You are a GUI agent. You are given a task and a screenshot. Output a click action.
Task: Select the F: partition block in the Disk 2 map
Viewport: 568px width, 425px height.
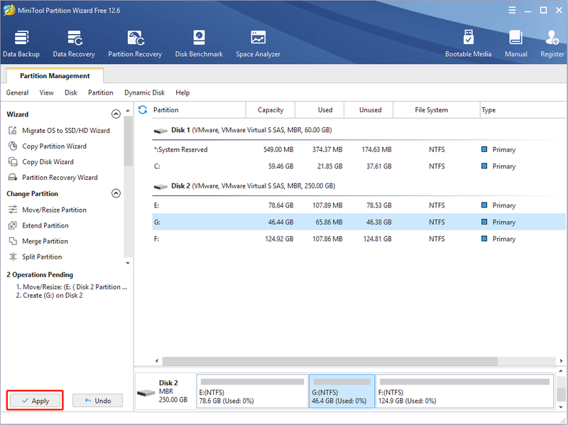tap(465, 392)
